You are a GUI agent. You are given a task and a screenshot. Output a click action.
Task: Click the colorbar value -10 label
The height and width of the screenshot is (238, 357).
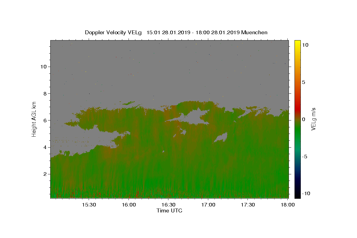[306, 193]
